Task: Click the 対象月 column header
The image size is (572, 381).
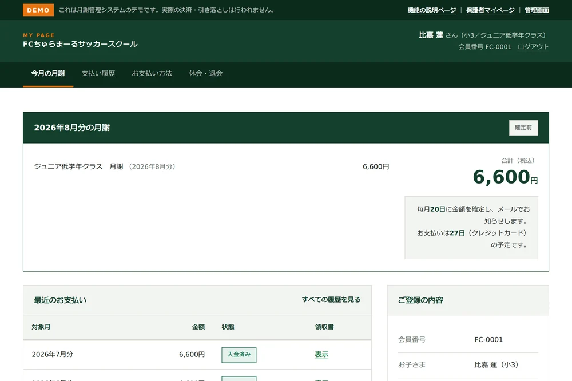Action: pyautogui.click(x=41, y=327)
